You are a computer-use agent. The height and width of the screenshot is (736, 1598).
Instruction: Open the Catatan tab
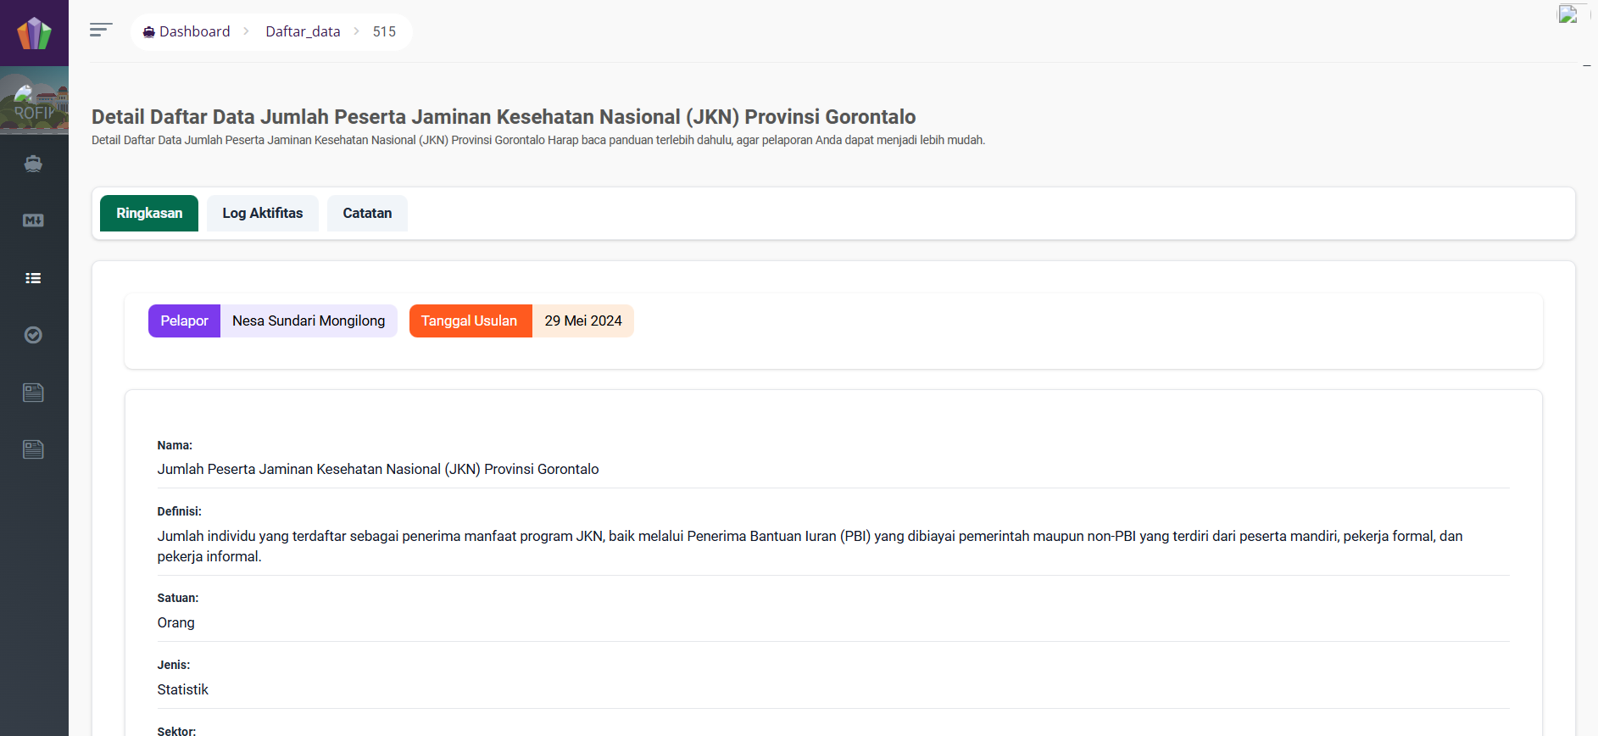[x=367, y=214]
